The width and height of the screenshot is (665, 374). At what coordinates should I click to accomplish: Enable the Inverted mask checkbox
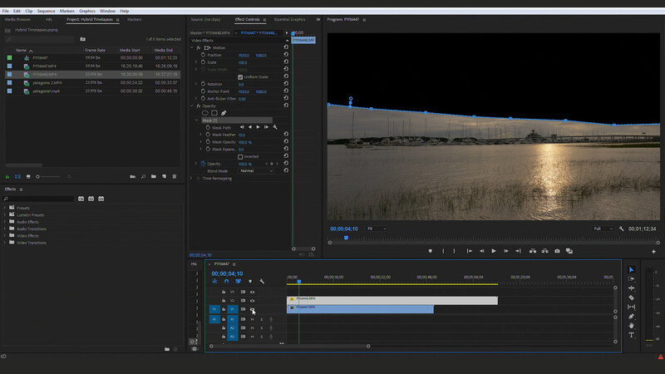coord(240,157)
